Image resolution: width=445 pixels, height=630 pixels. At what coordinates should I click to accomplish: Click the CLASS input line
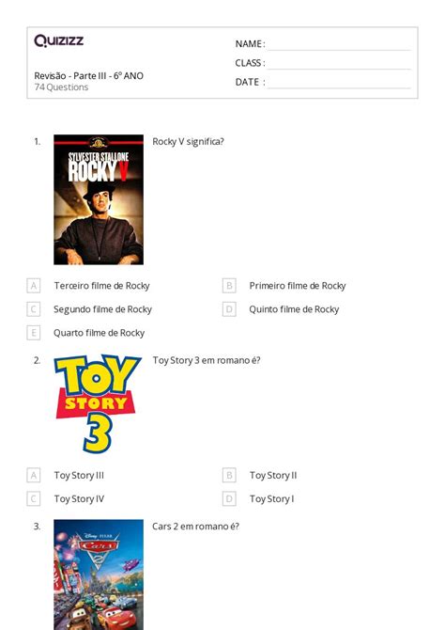point(339,63)
